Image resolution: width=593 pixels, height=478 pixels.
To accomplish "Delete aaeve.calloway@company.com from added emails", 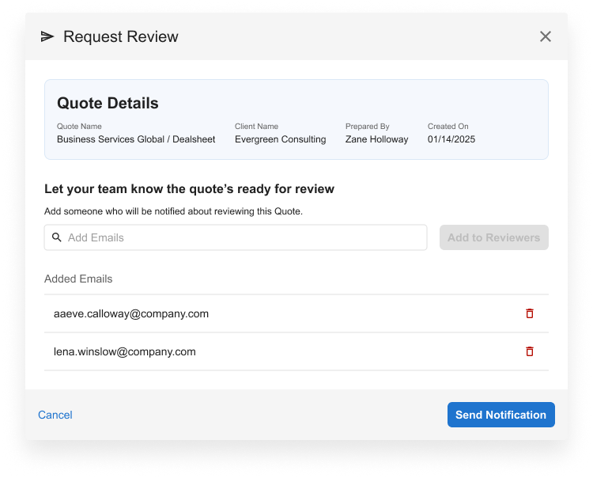I will click(x=530, y=313).
